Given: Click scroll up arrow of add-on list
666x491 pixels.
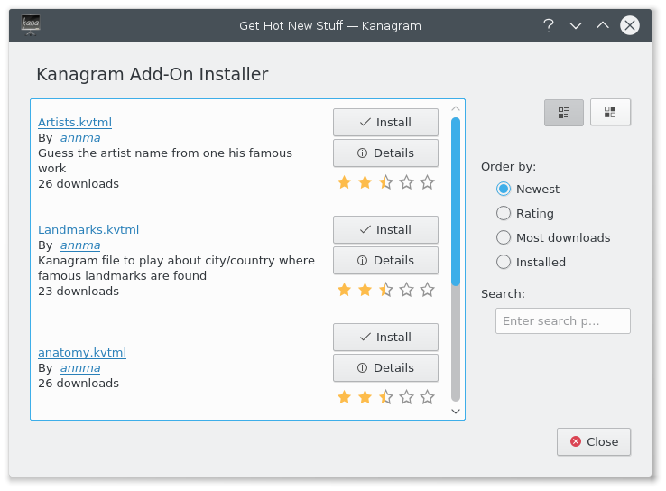Looking at the screenshot, I should tap(456, 108).
